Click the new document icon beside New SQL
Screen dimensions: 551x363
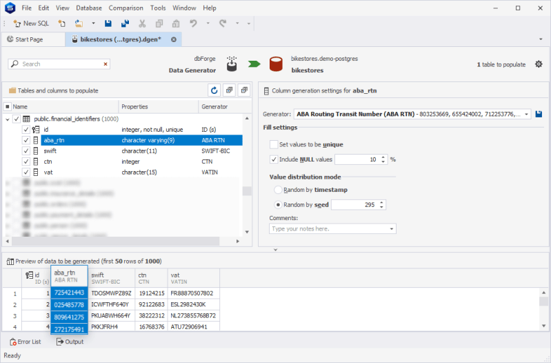click(62, 23)
